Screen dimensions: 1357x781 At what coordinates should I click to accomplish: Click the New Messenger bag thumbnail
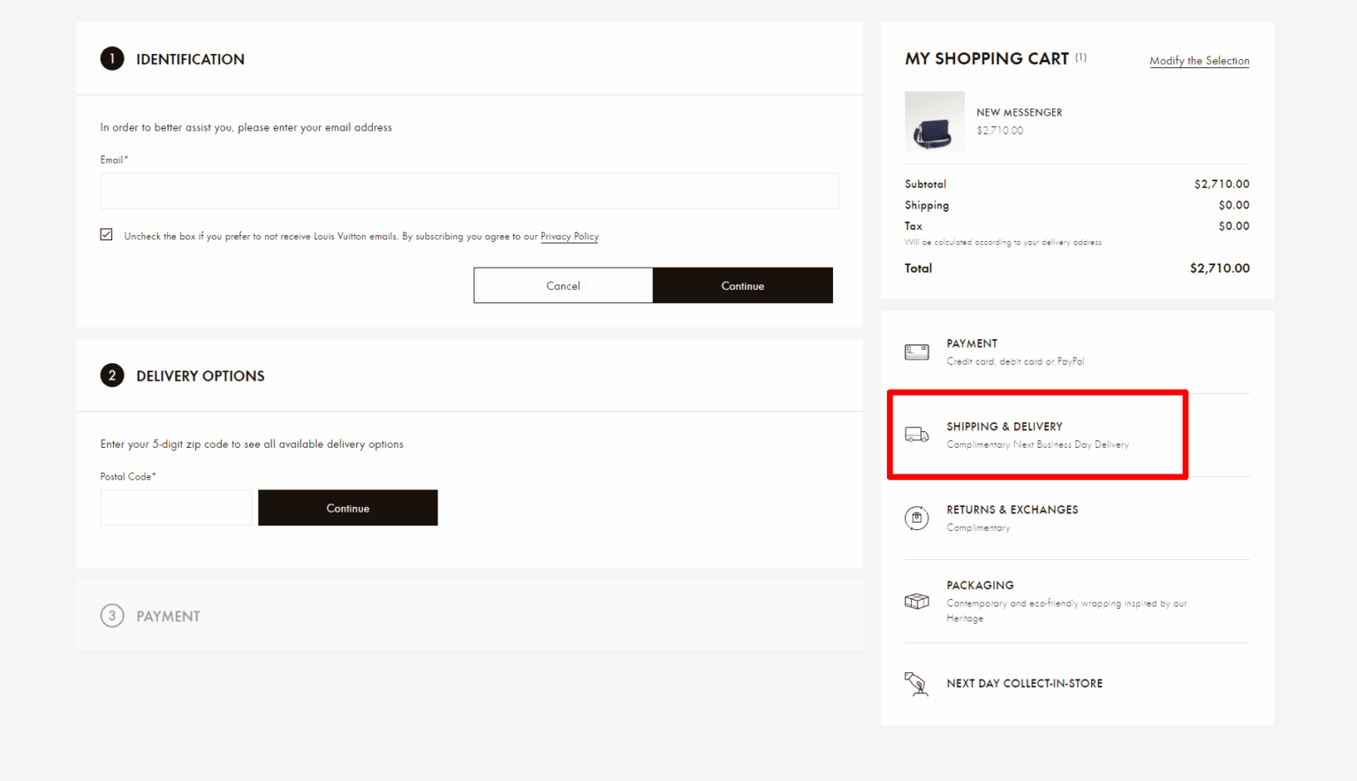point(935,121)
